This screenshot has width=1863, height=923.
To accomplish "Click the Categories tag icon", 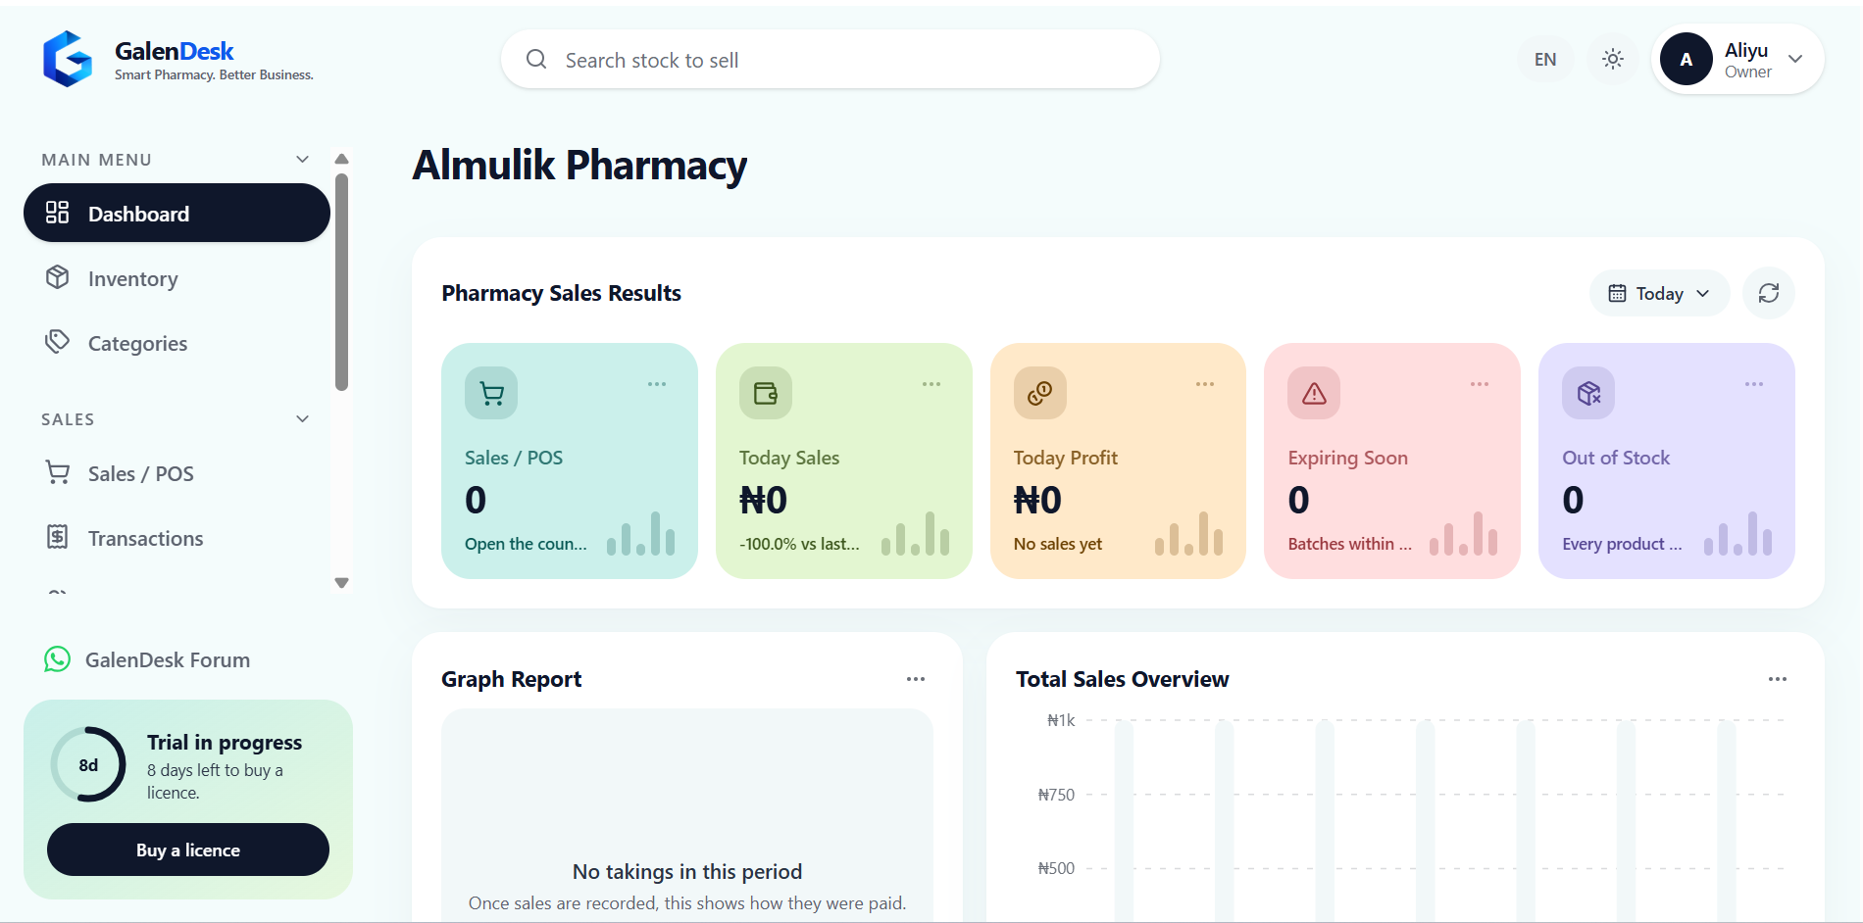I will point(58,342).
